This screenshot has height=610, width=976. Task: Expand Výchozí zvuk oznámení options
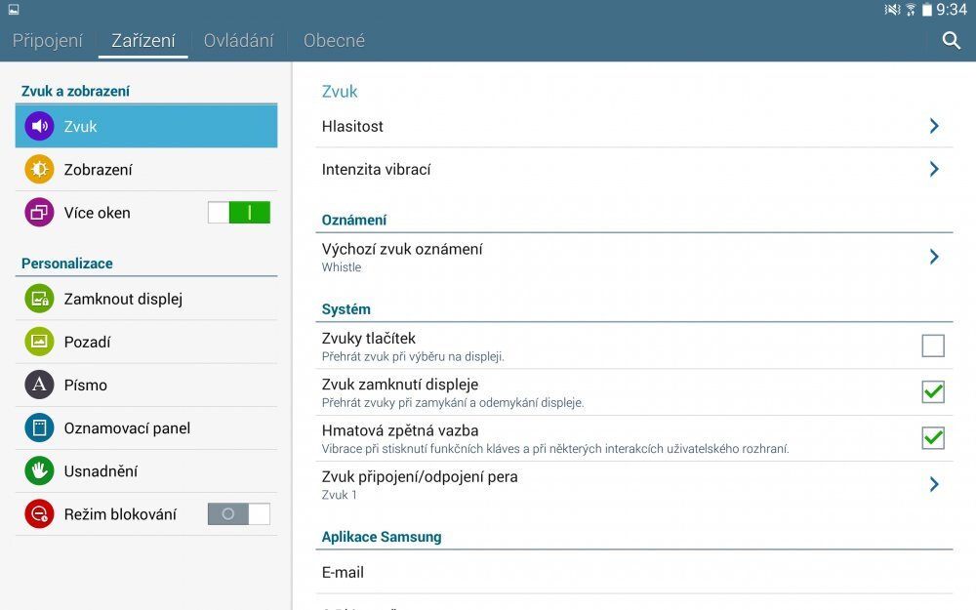(933, 257)
